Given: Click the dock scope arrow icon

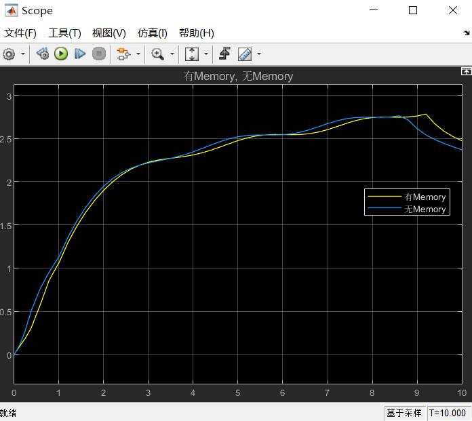Looking at the screenshot, I should tap(467, 33).
